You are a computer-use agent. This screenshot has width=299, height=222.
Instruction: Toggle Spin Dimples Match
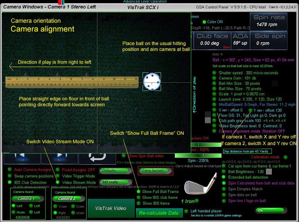coord(224,189)
